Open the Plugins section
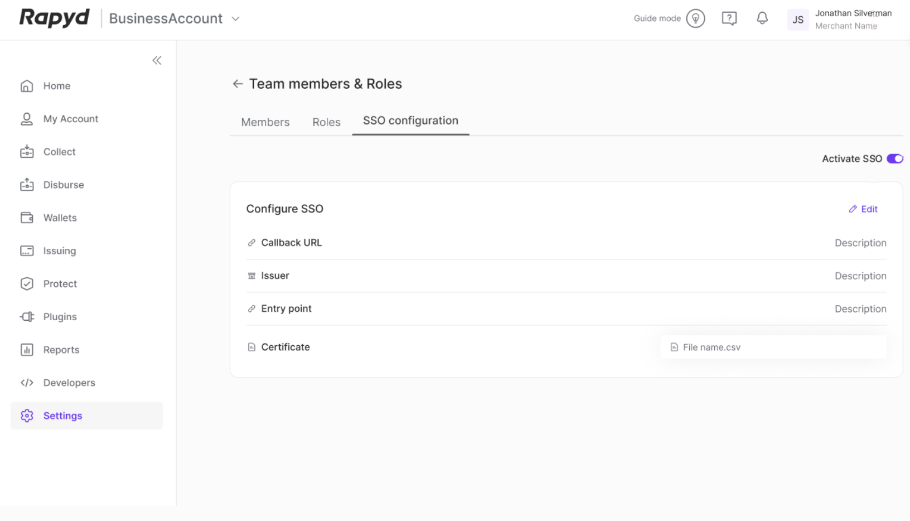The image size is (910, 521). [x=60, y=316]
